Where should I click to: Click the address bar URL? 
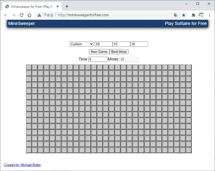(x=83, y=15)
